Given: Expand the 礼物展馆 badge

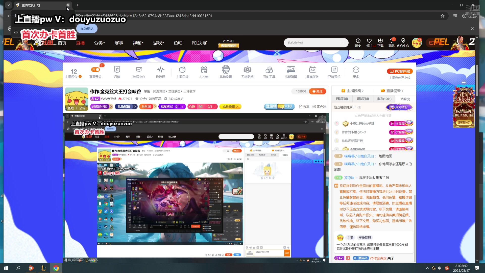Looking at the screenshot, I should click(126, 107).
